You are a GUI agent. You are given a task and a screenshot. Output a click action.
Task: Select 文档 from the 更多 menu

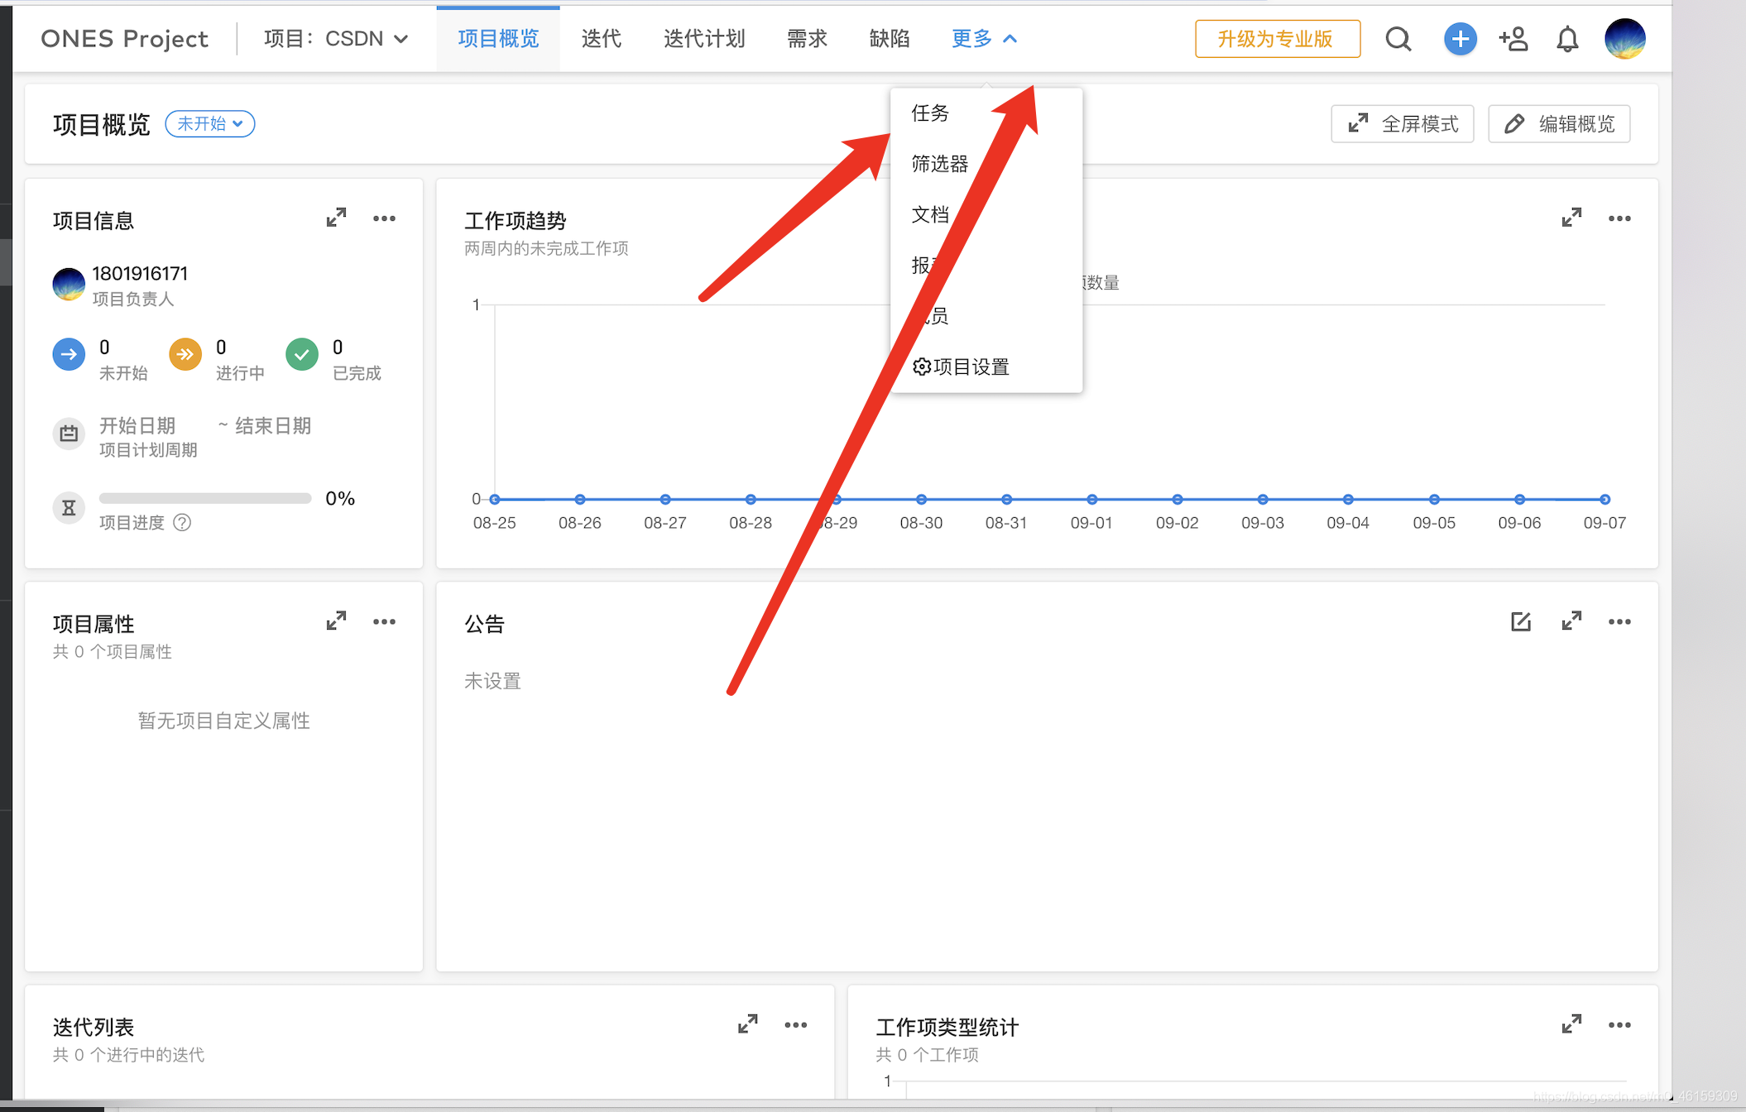coord(986,215)
